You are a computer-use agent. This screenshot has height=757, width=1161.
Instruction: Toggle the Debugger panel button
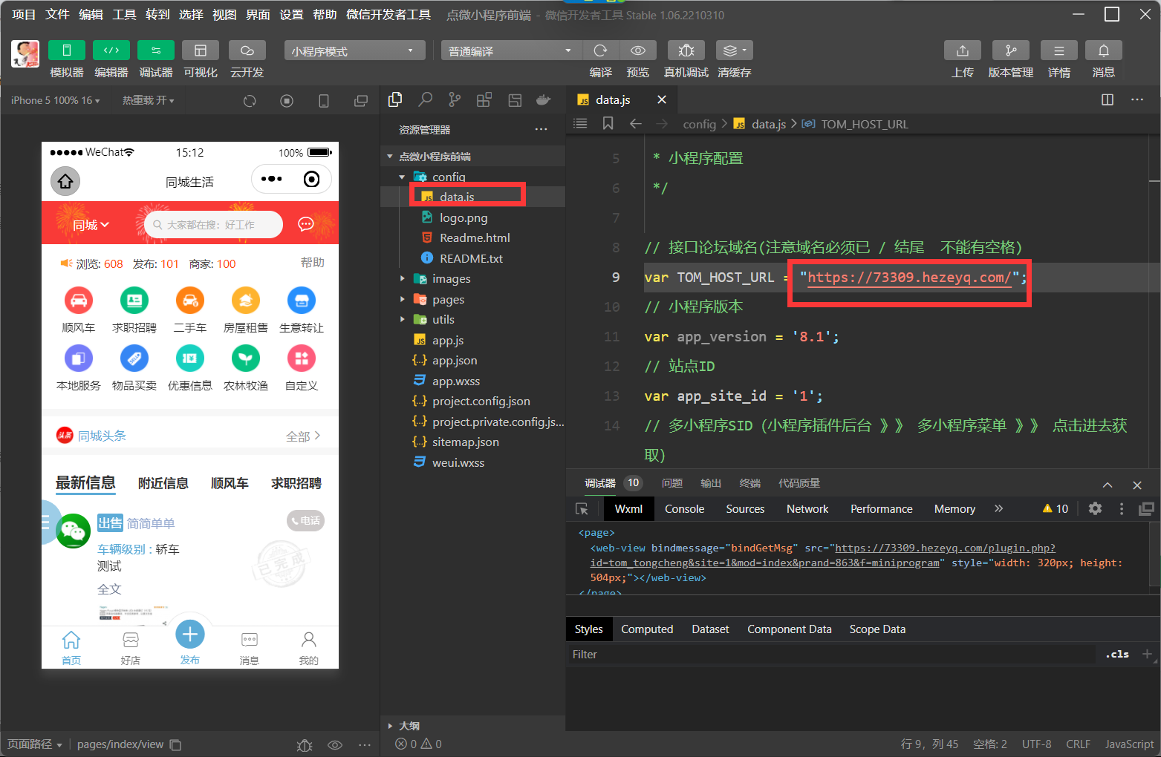coord(156,50)
